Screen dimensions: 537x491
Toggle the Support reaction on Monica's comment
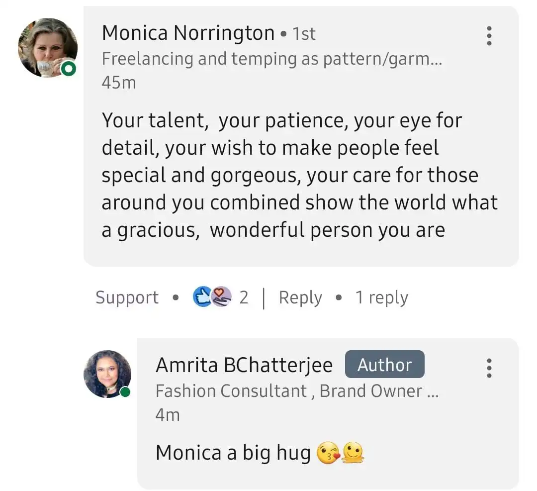(127, 297)
